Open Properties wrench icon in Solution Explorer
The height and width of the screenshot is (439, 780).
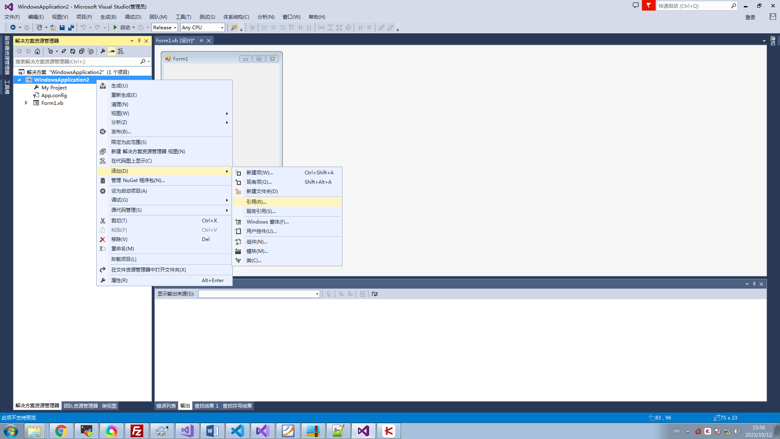click(103, 51)
